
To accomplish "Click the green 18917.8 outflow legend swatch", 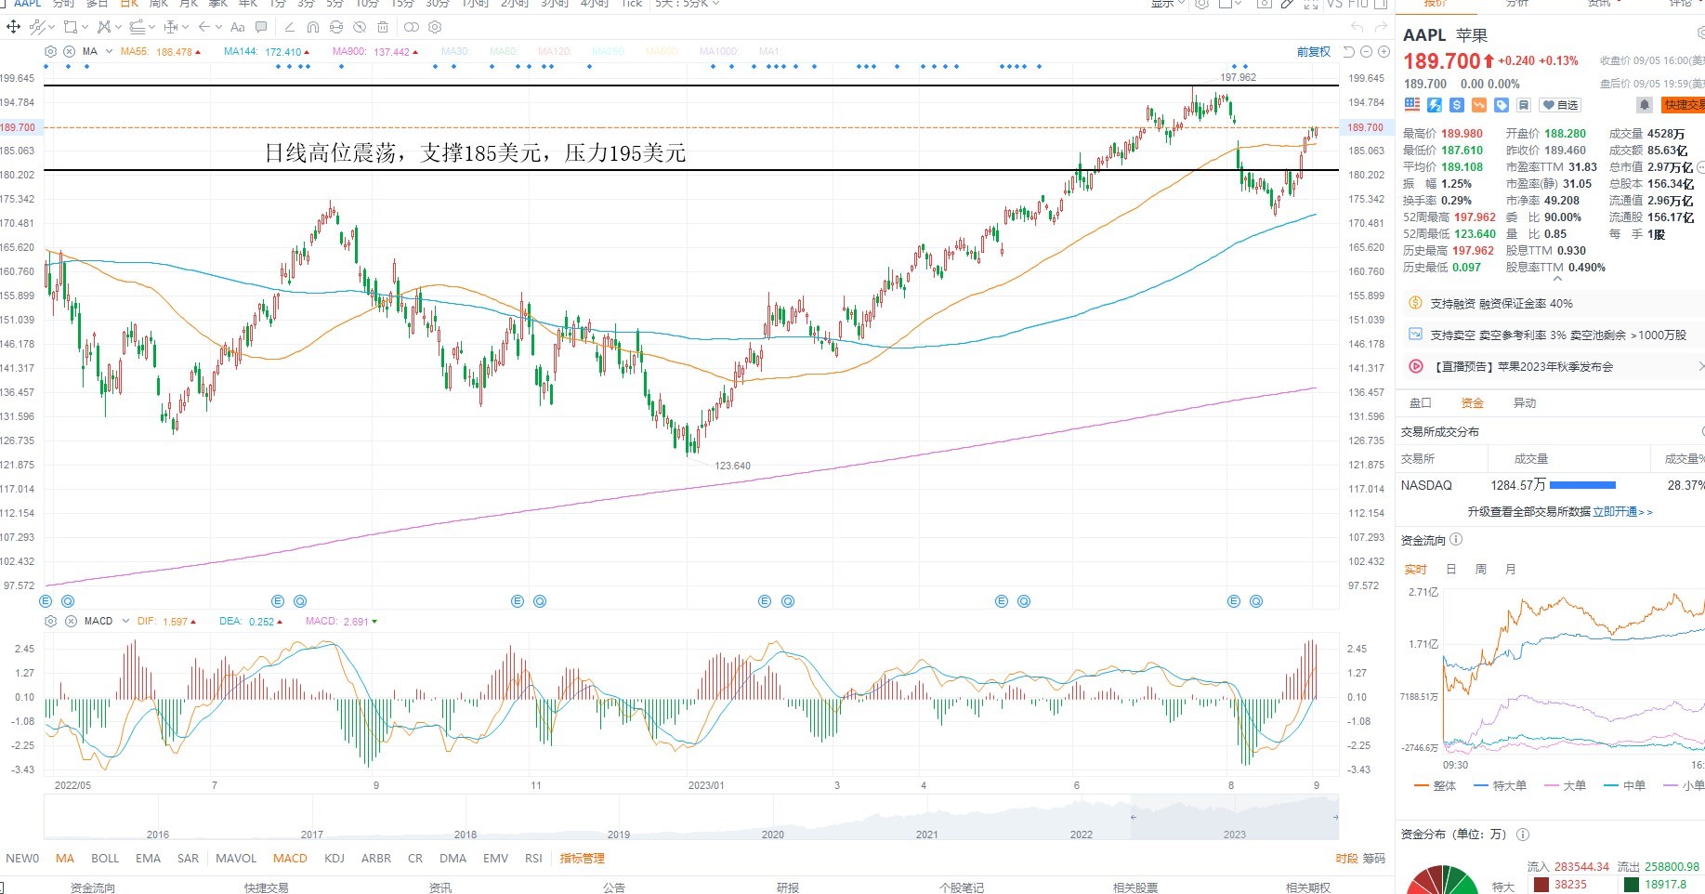I will (1632, 885).
